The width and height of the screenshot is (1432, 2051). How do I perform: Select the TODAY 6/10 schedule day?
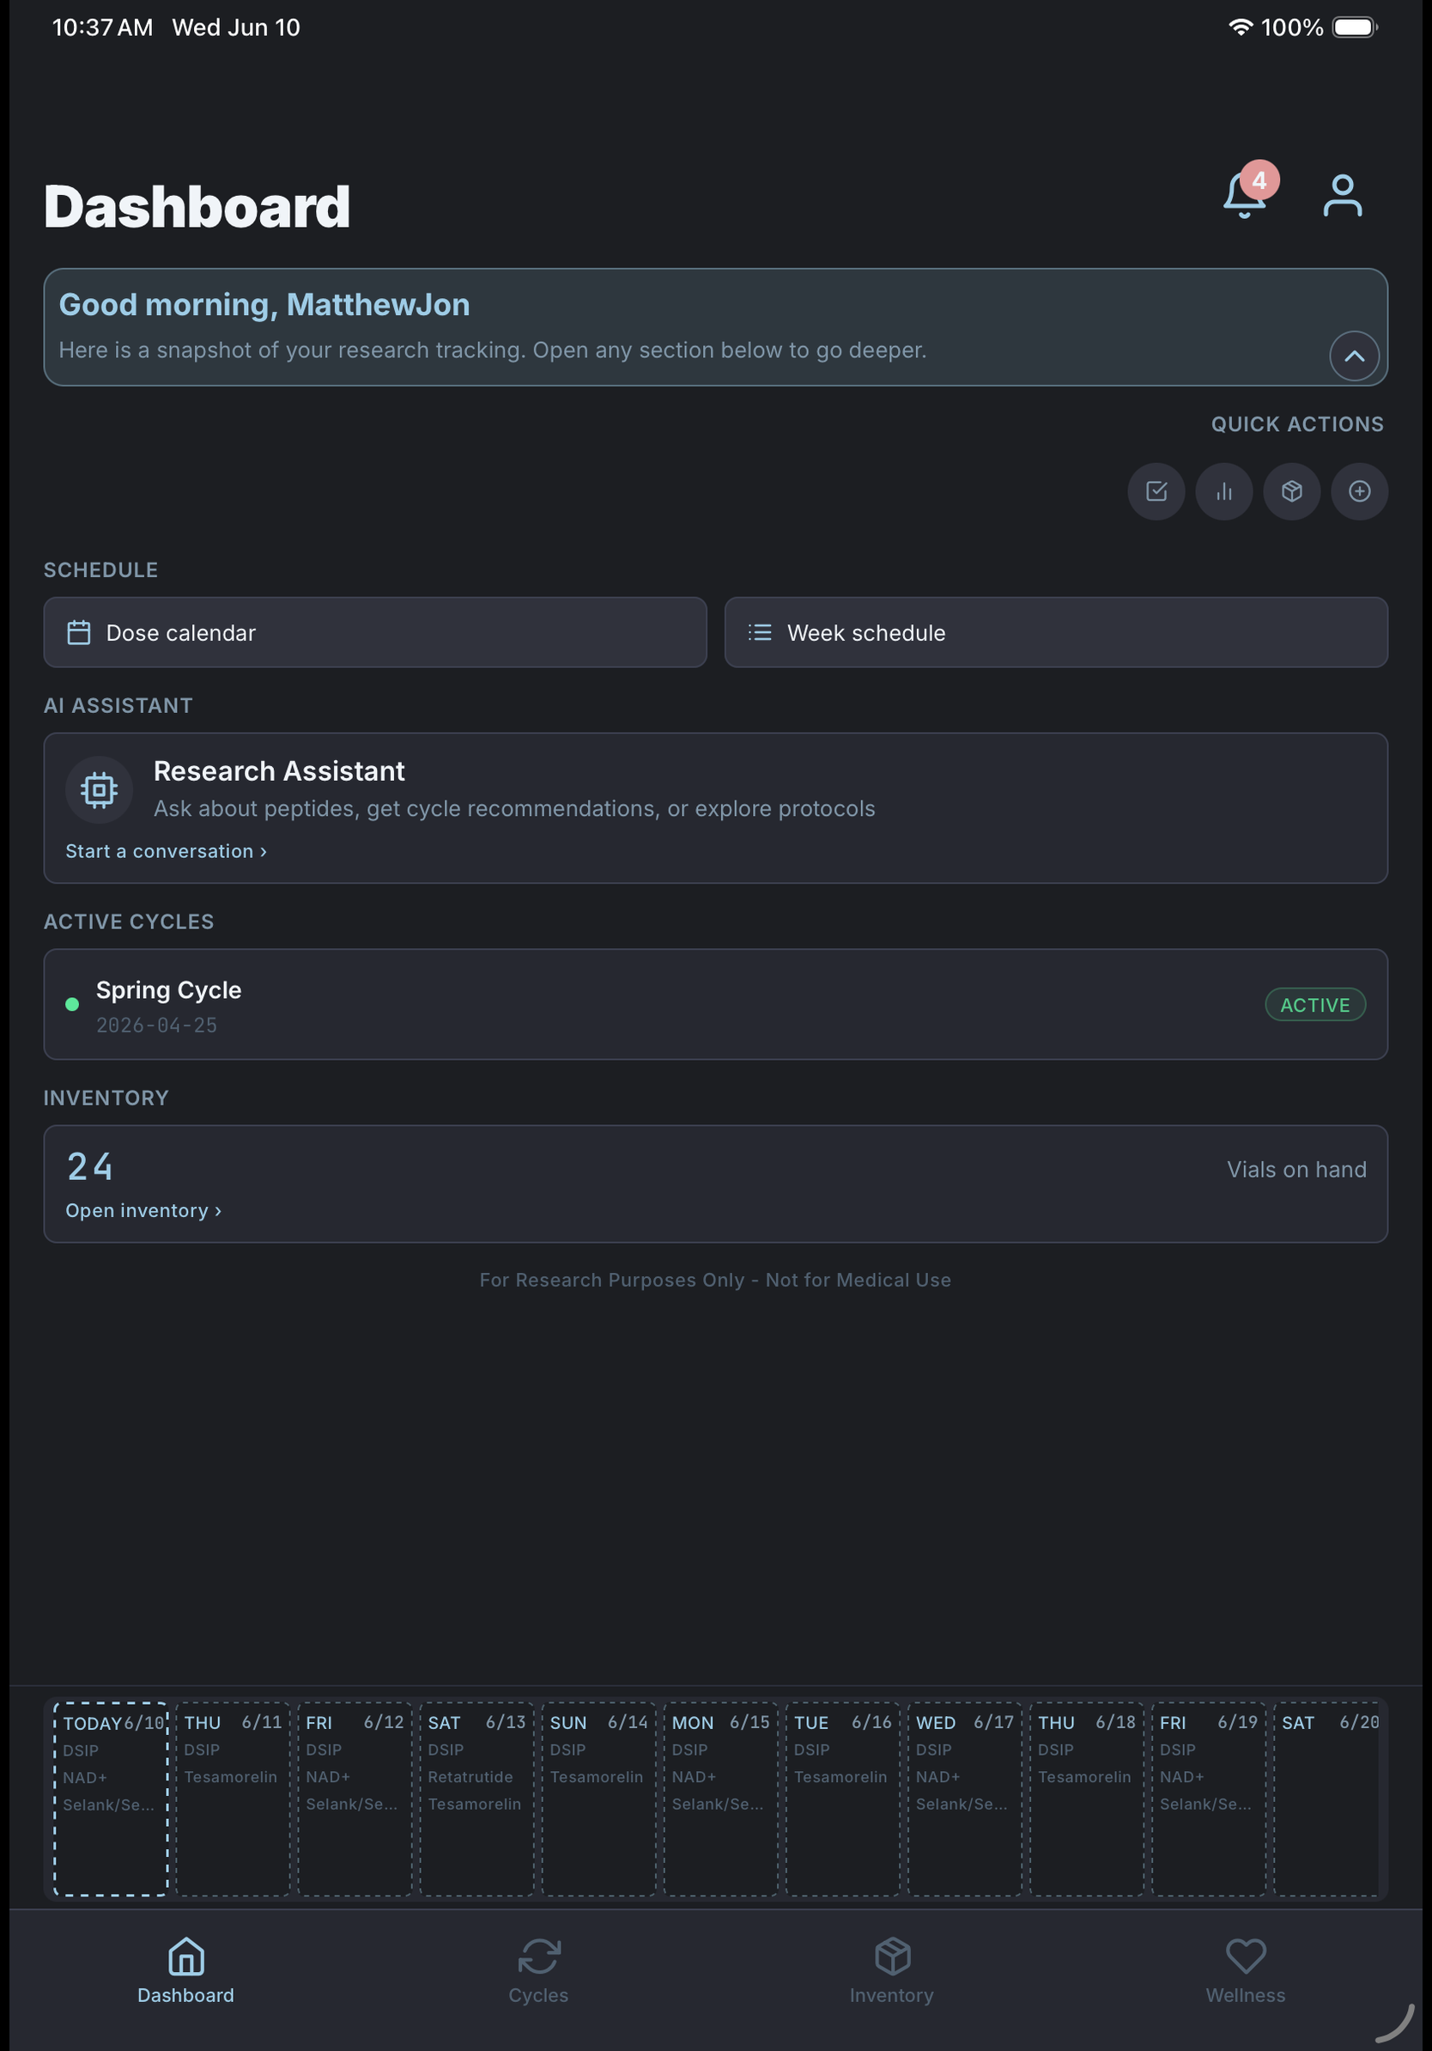click(x=111, y=1799)
